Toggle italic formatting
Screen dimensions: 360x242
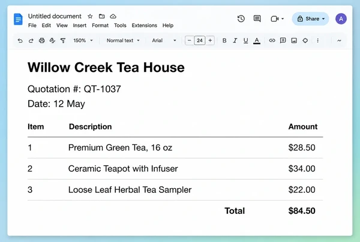point(235,41)
